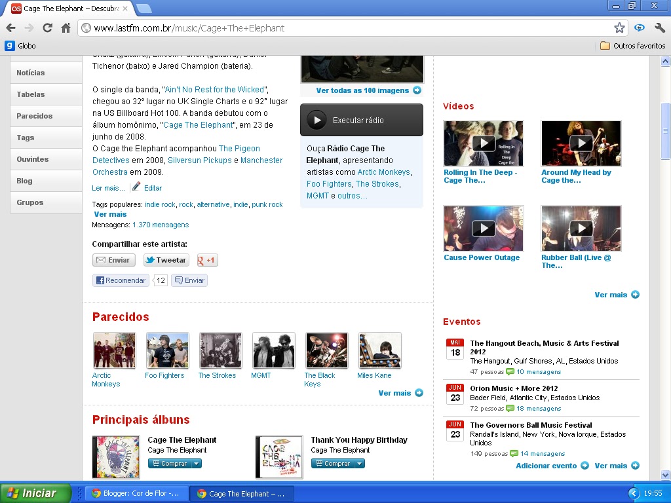671x503 pixels.
Task: Open The Hangout Beach festival event
Action: [x=545, y=347]
